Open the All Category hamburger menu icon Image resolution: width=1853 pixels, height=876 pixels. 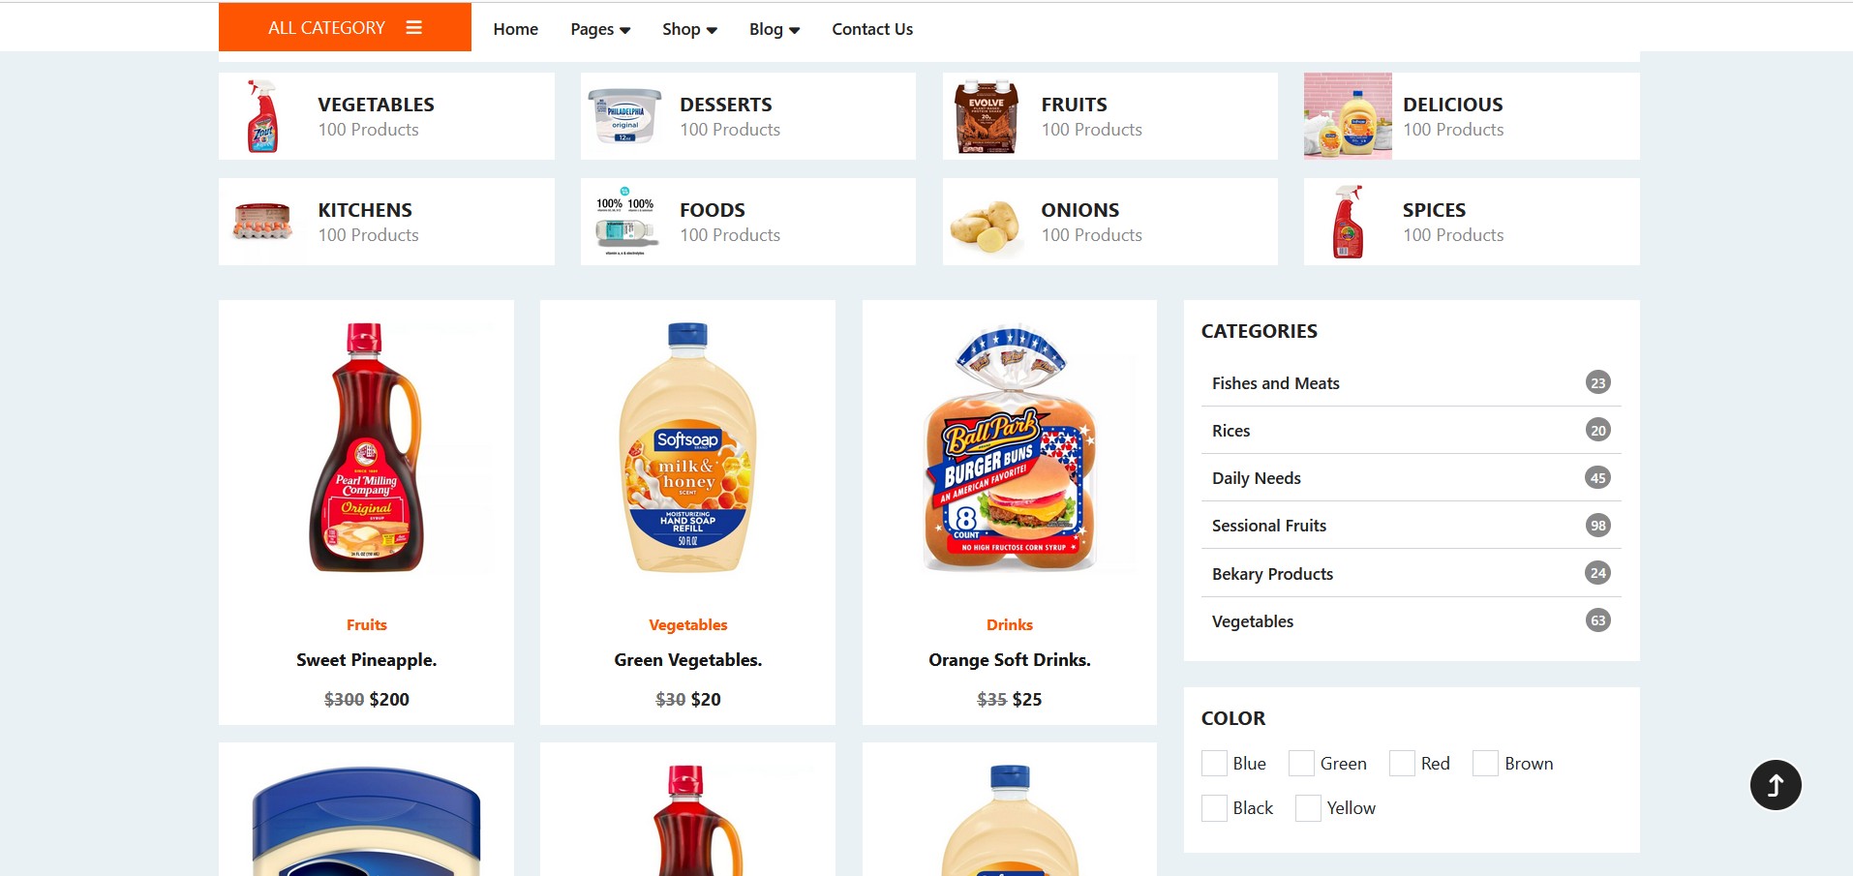click(x=413, y=27)
